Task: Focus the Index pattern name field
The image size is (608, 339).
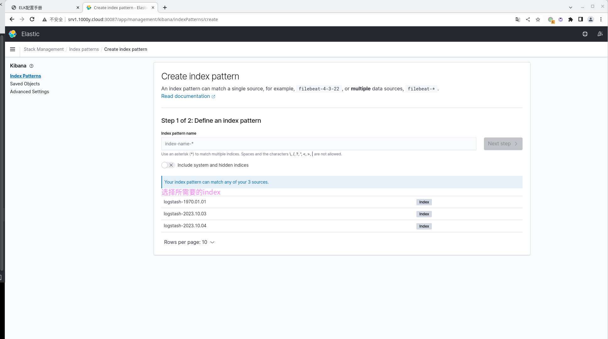Action: [x=319, y=144]
